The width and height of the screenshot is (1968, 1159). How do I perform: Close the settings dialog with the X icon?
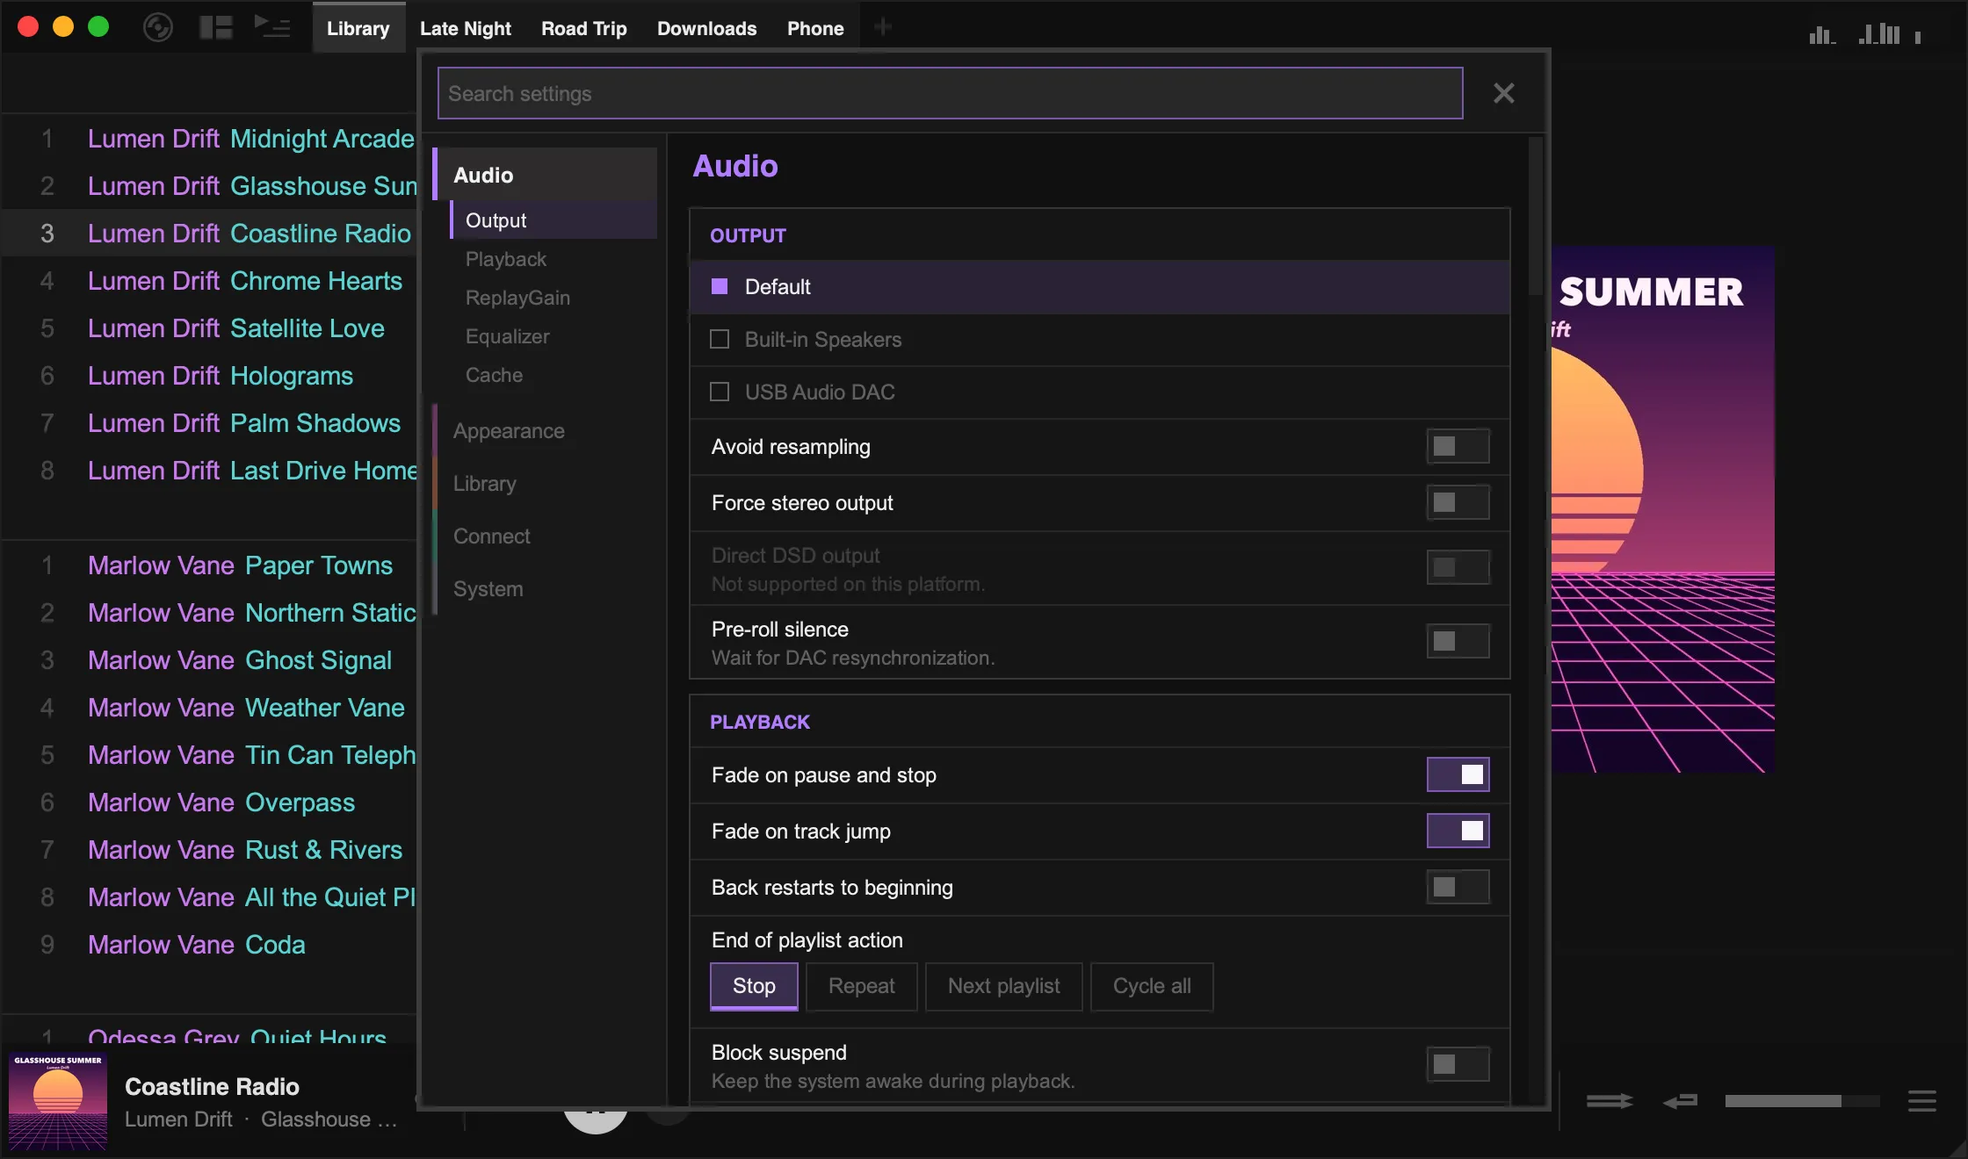[x=1504, y=93]
